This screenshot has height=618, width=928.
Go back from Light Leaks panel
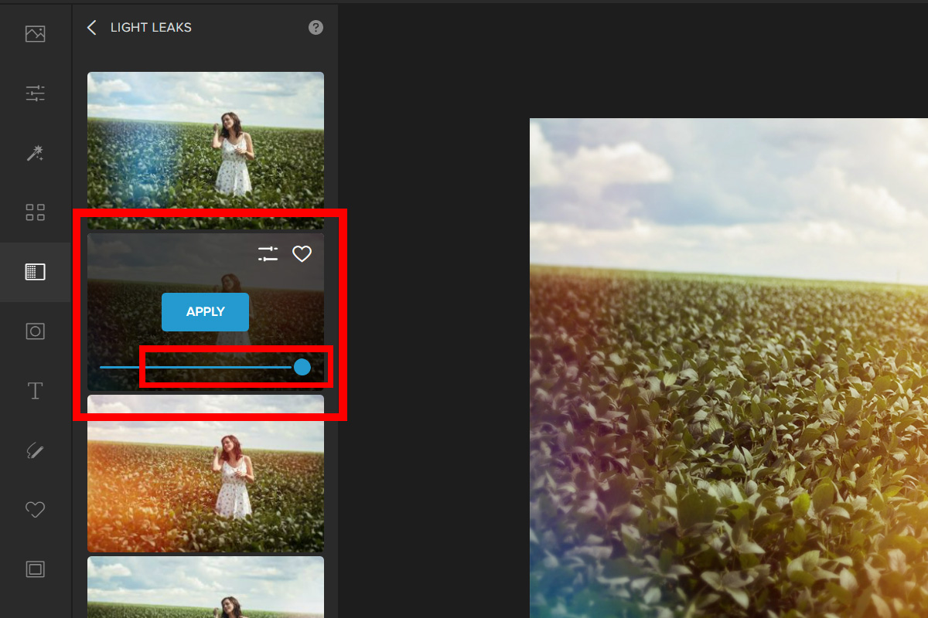pyautogui.click(x=92, y=28)
